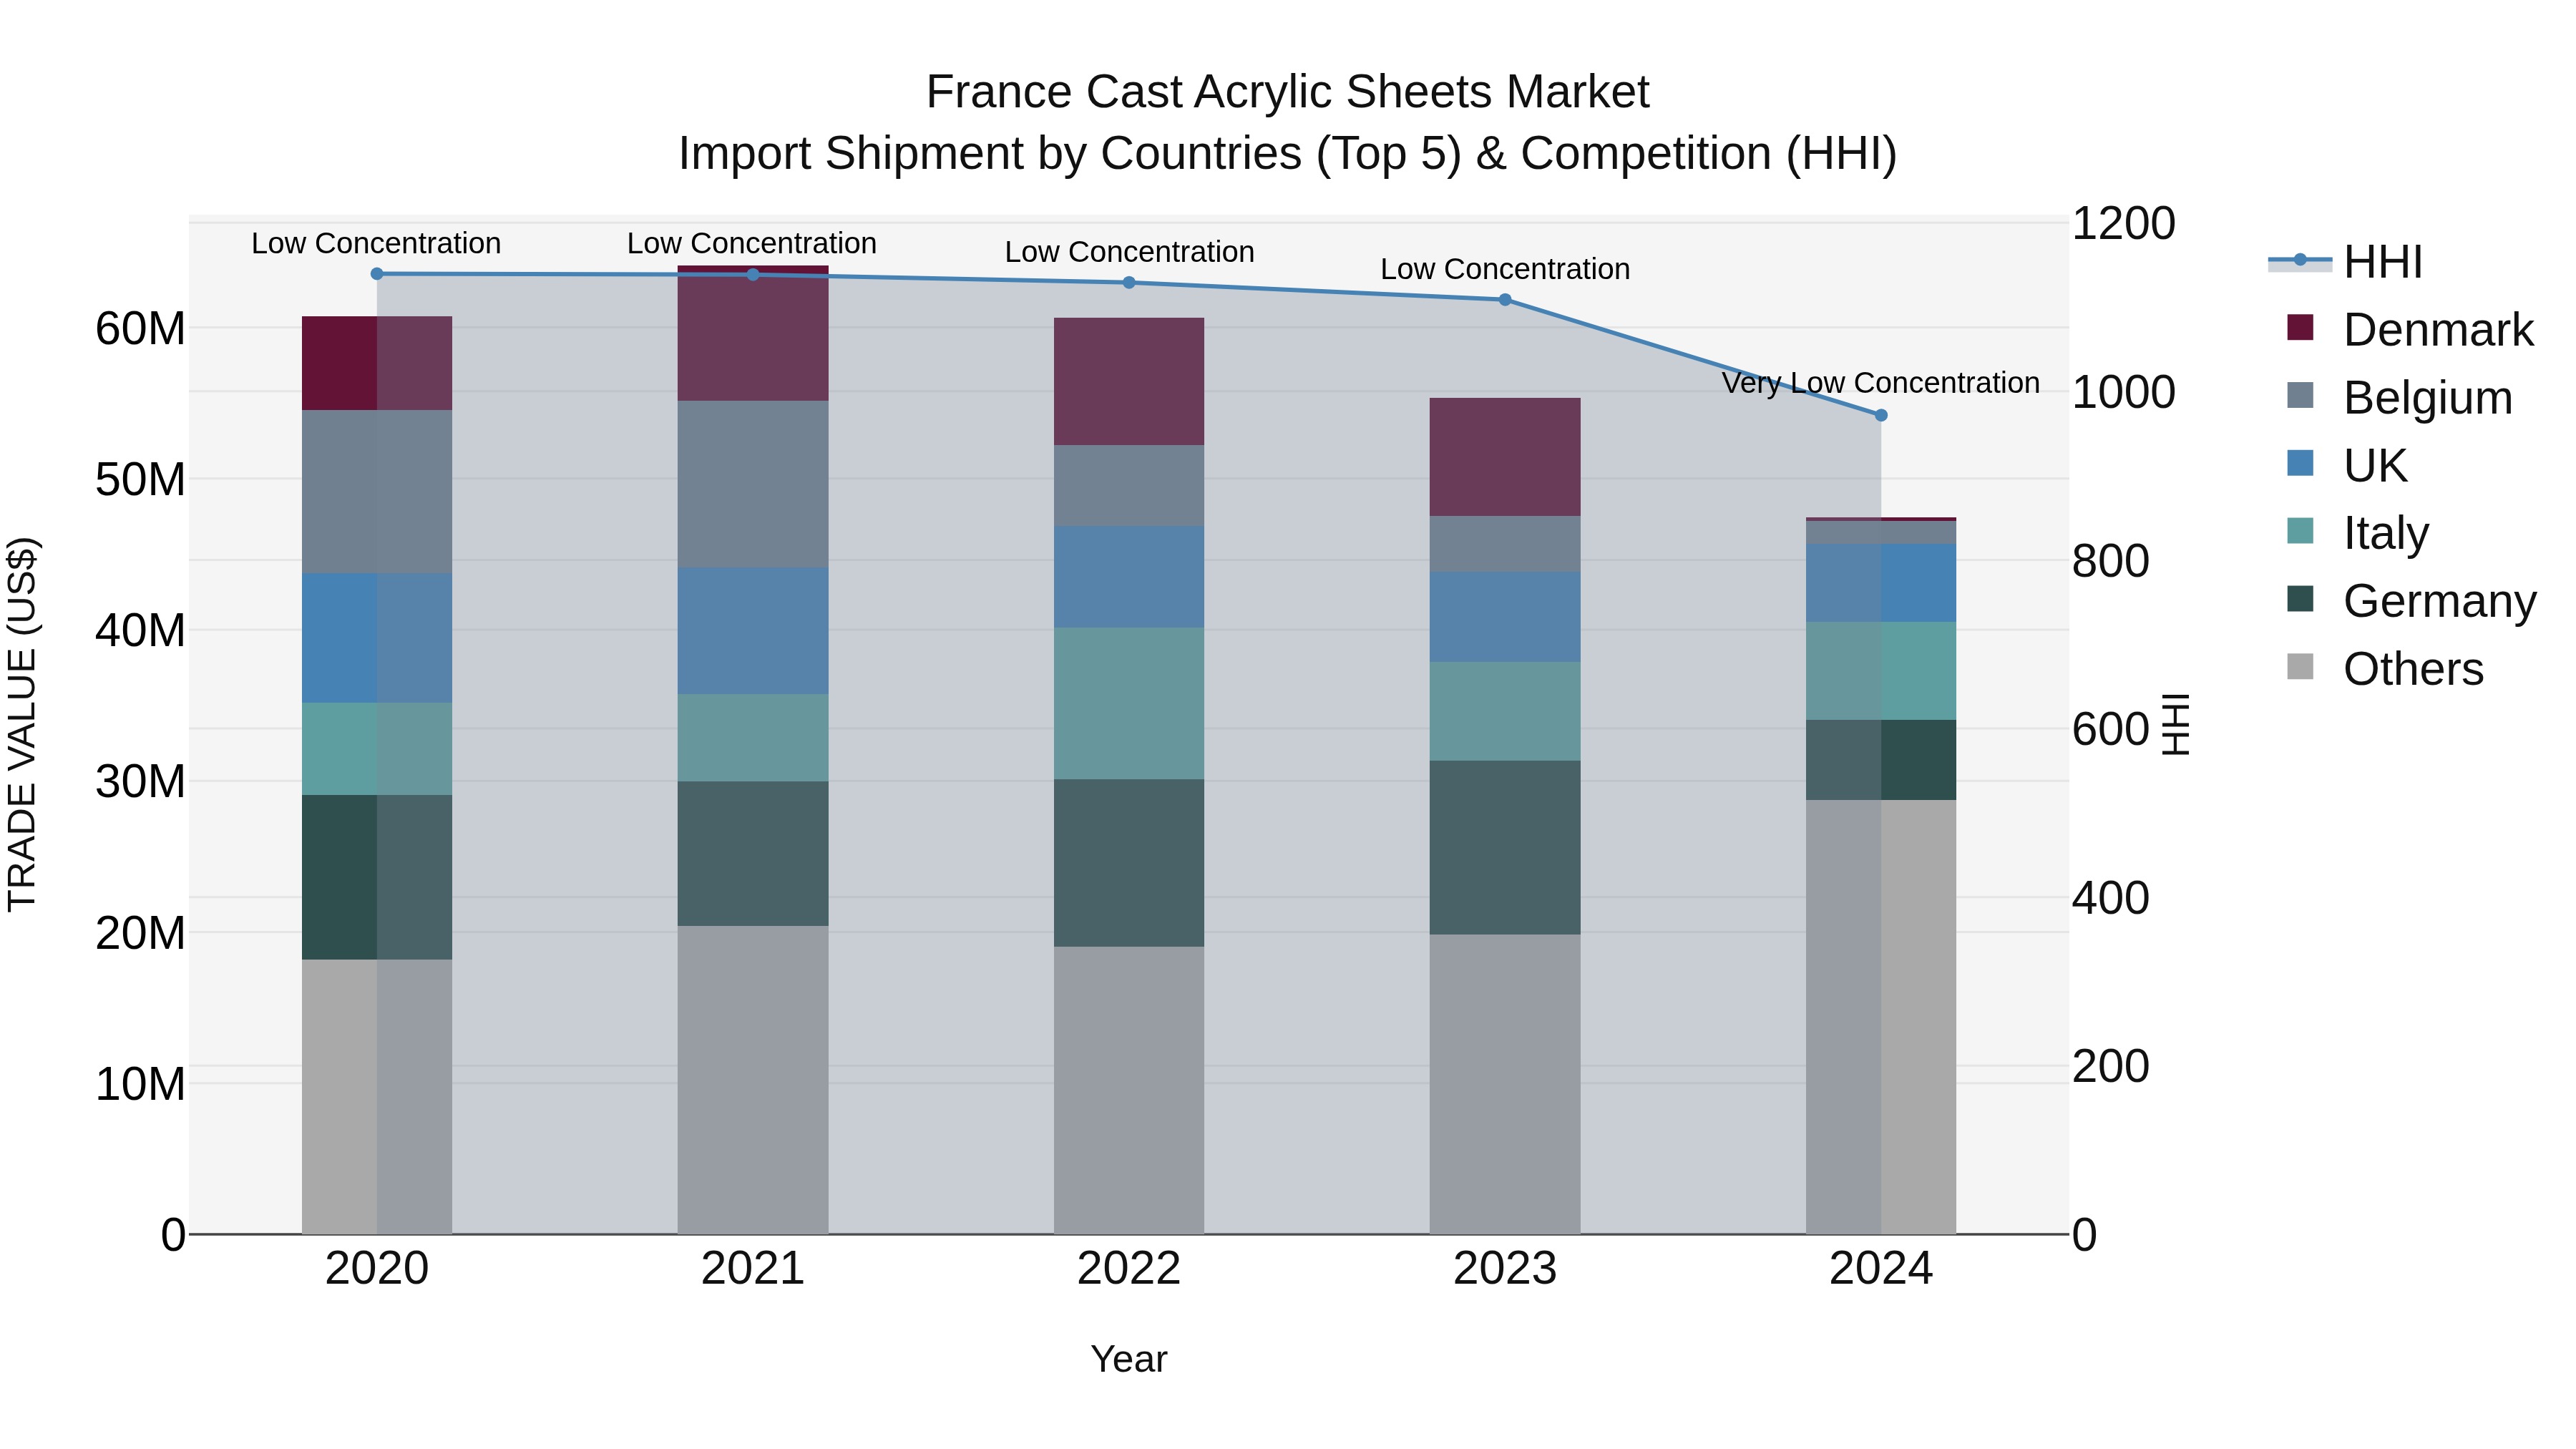Click the 2021 HHI data point marker
The width and height of the screenshot is (2576, 1449).
(x=753, y=275)
